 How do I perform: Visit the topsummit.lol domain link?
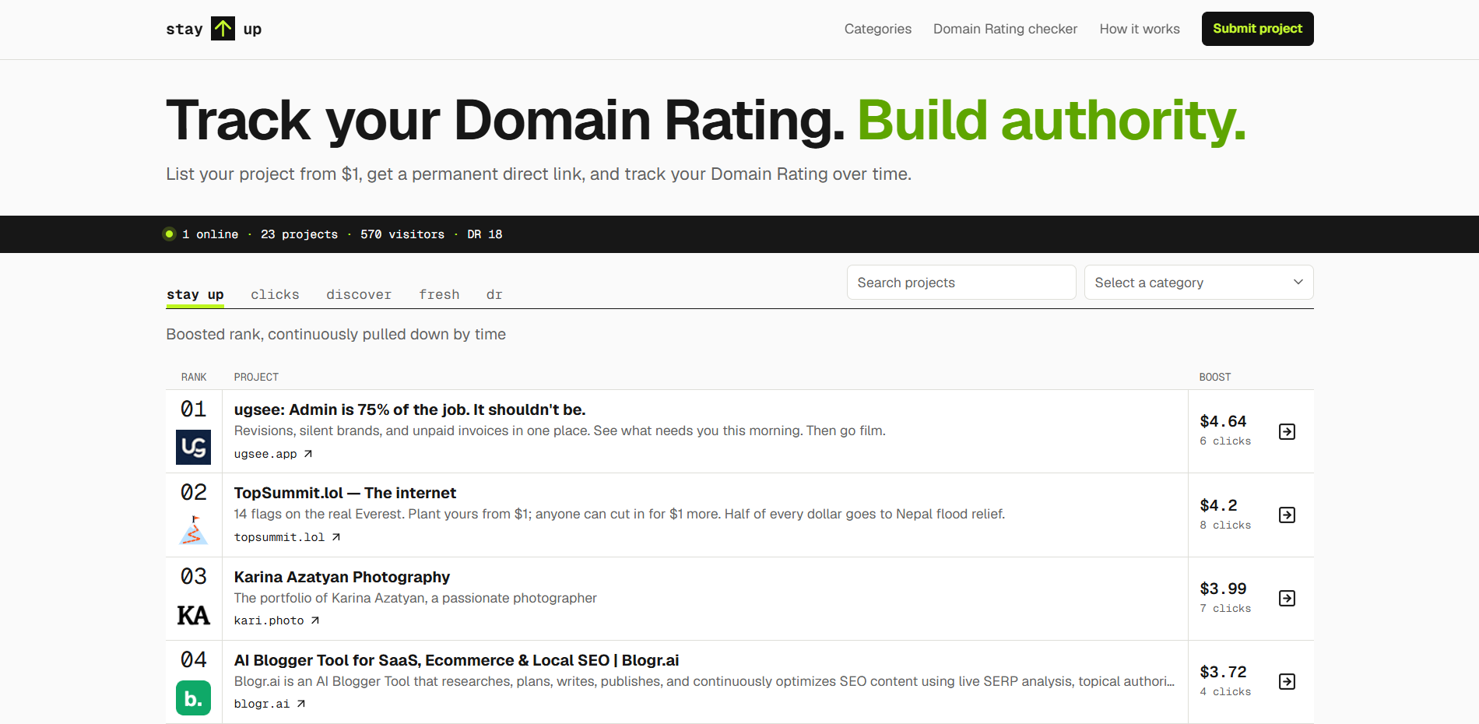click(279, 537)
